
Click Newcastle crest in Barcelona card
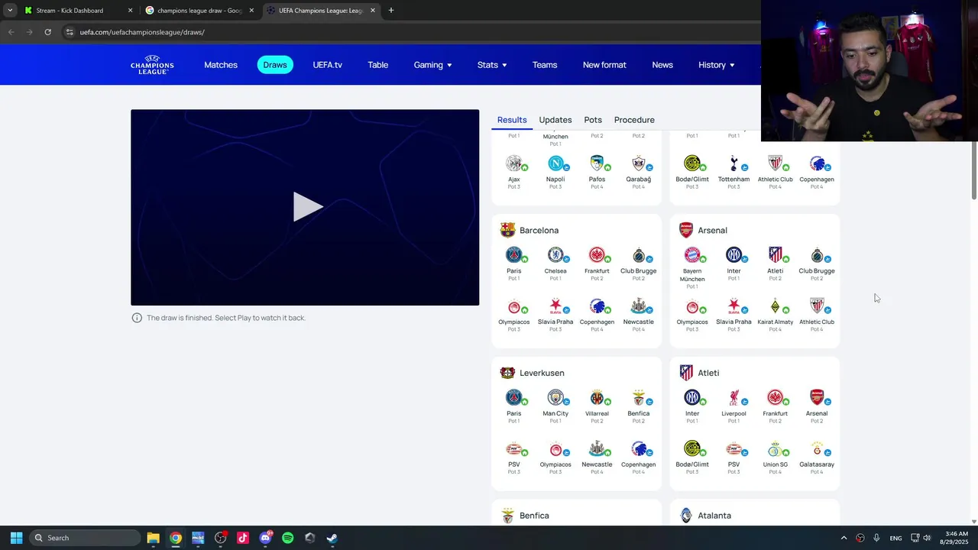point(638,306)
